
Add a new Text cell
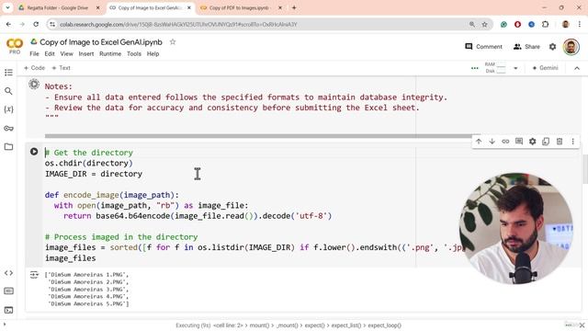[x=62, y=68]
